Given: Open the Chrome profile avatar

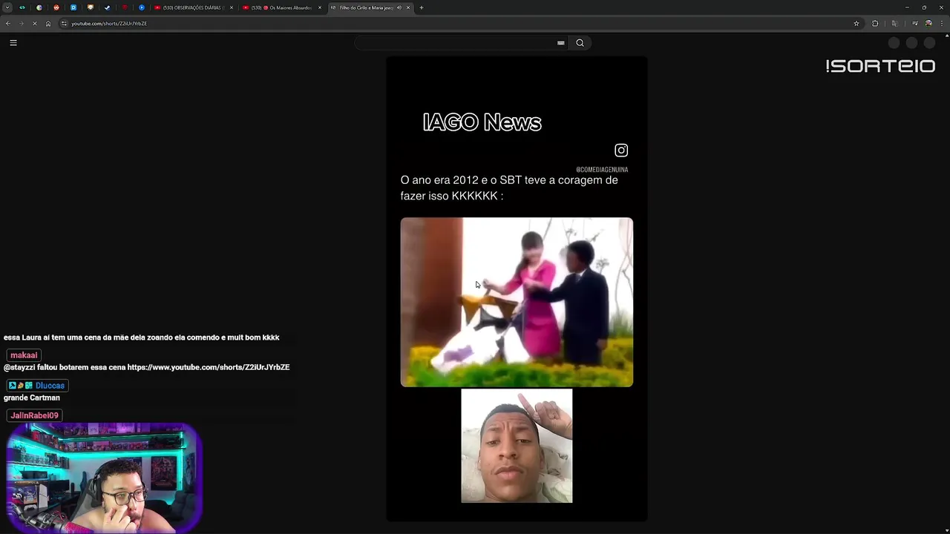Looking at the screenshot, I should pyautogui.click(x=928, y=24).
